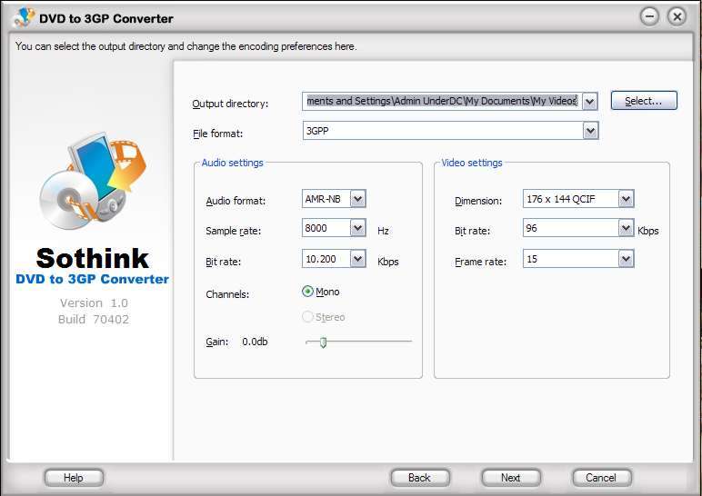Click the Help button
This screenshot has height=496, width=702.
click(x=74, y=478)
